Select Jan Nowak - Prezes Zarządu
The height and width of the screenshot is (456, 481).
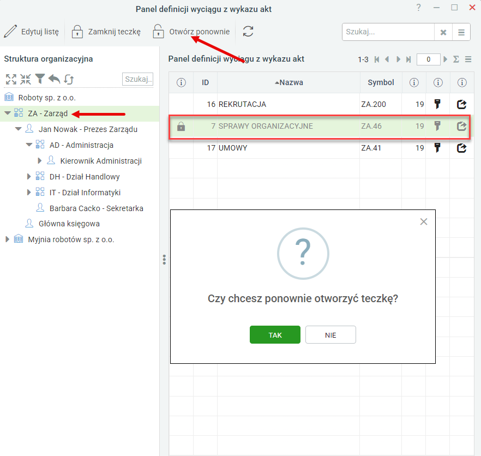pyautogui.click(x=88, y=129)
